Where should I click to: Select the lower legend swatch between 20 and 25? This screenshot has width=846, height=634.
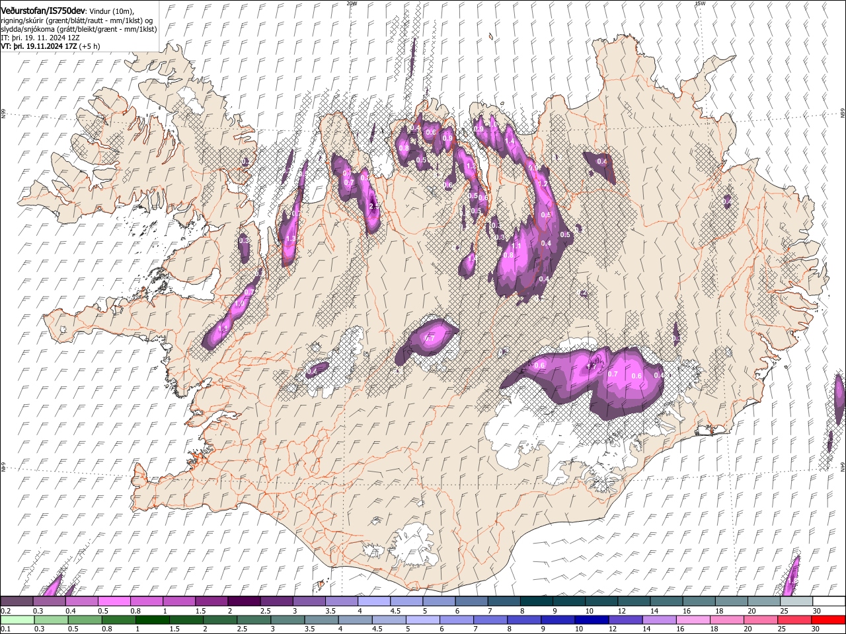tap(761, 619)
